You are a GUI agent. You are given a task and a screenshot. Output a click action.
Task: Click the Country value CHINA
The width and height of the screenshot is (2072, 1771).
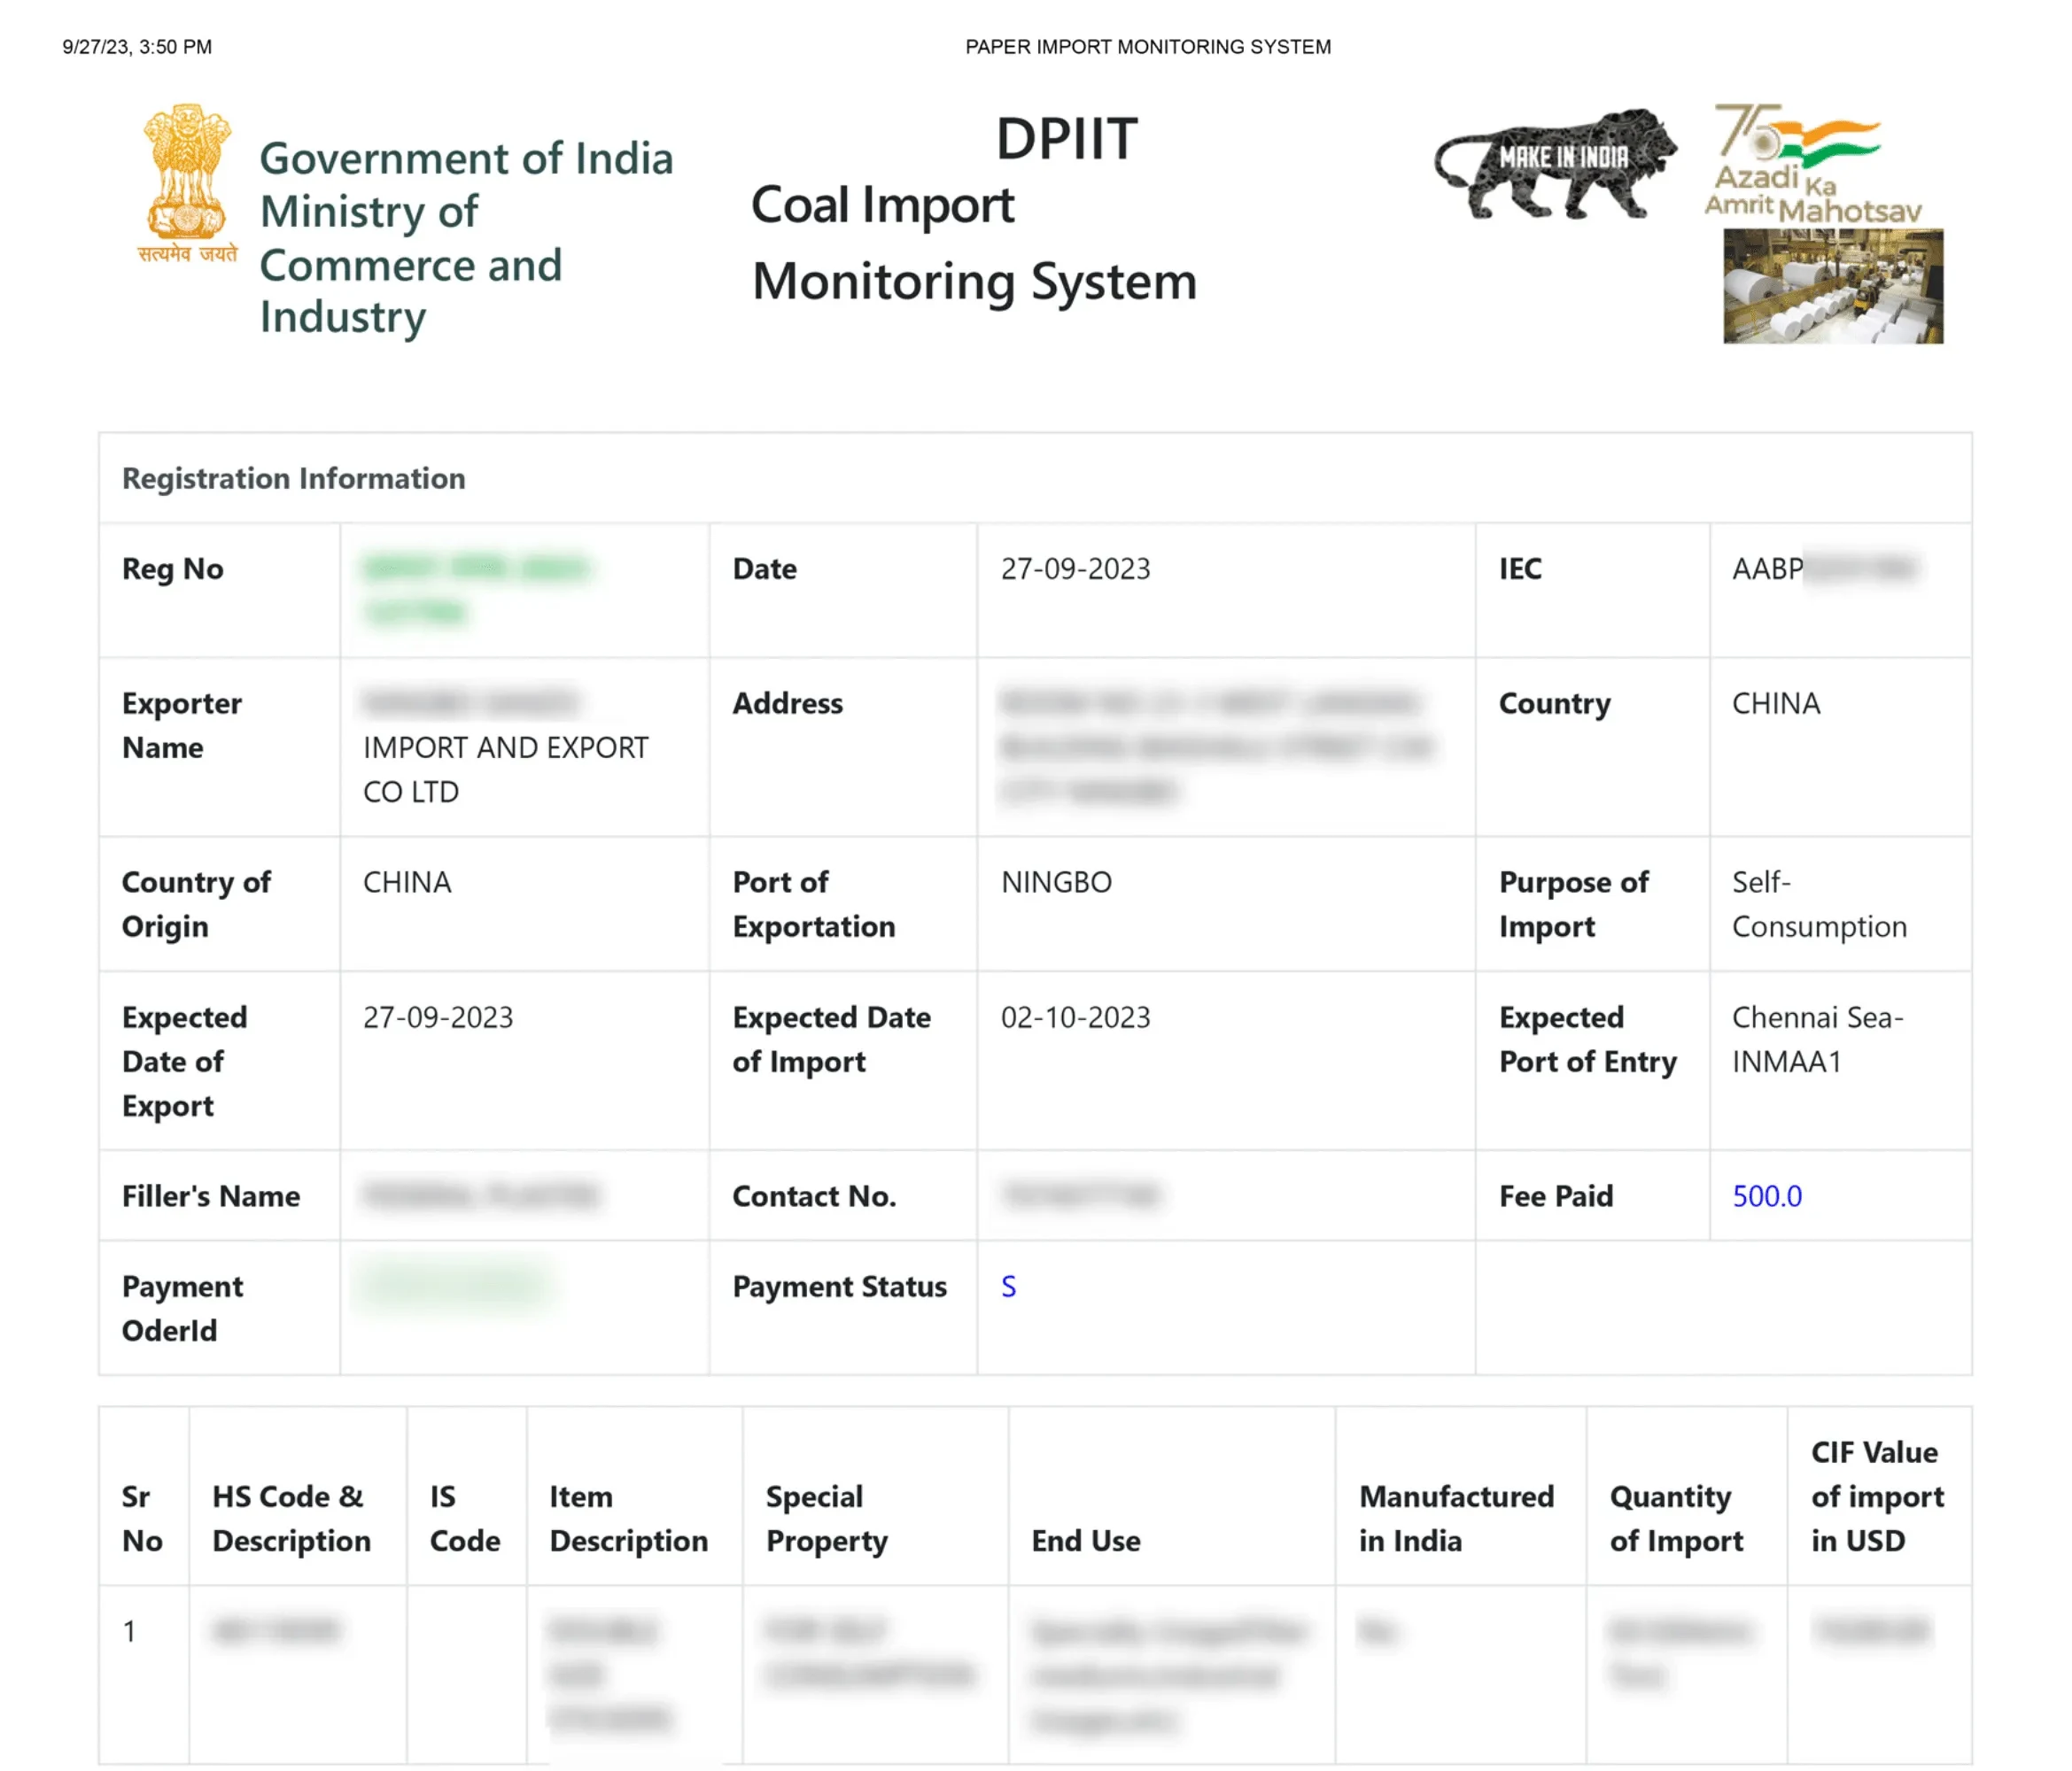tap(1775, 702)
